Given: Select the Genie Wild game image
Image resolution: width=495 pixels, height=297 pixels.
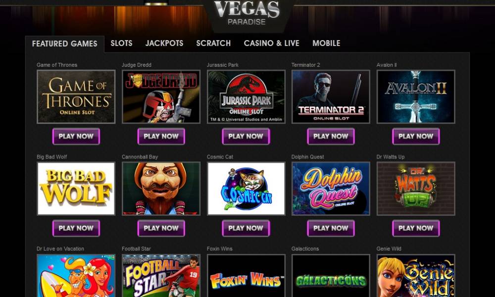Looking at the screenshot, I should pos(416,276).
